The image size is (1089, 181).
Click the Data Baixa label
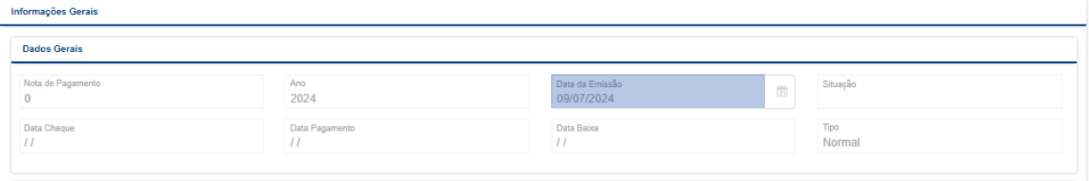tap(577, 128)
